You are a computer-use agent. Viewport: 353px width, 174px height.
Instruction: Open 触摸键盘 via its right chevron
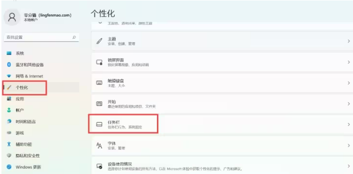pos(349,83)
